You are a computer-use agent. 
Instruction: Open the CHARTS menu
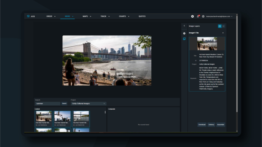tap(123, 16)
